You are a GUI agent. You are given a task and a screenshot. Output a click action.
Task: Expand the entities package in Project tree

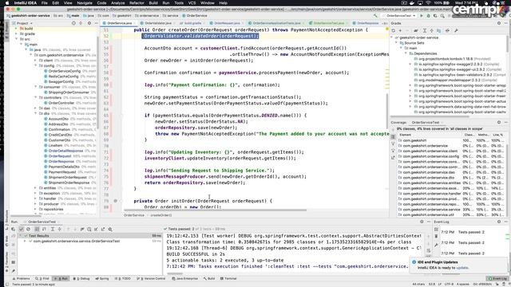pos(35,188)
